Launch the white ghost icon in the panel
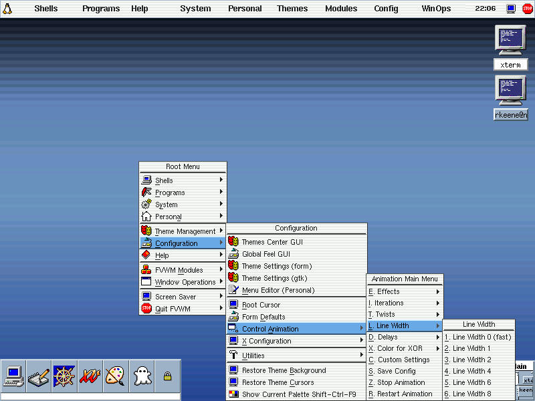535x401 pixels. pyautogui.click(x=142, y=376)
